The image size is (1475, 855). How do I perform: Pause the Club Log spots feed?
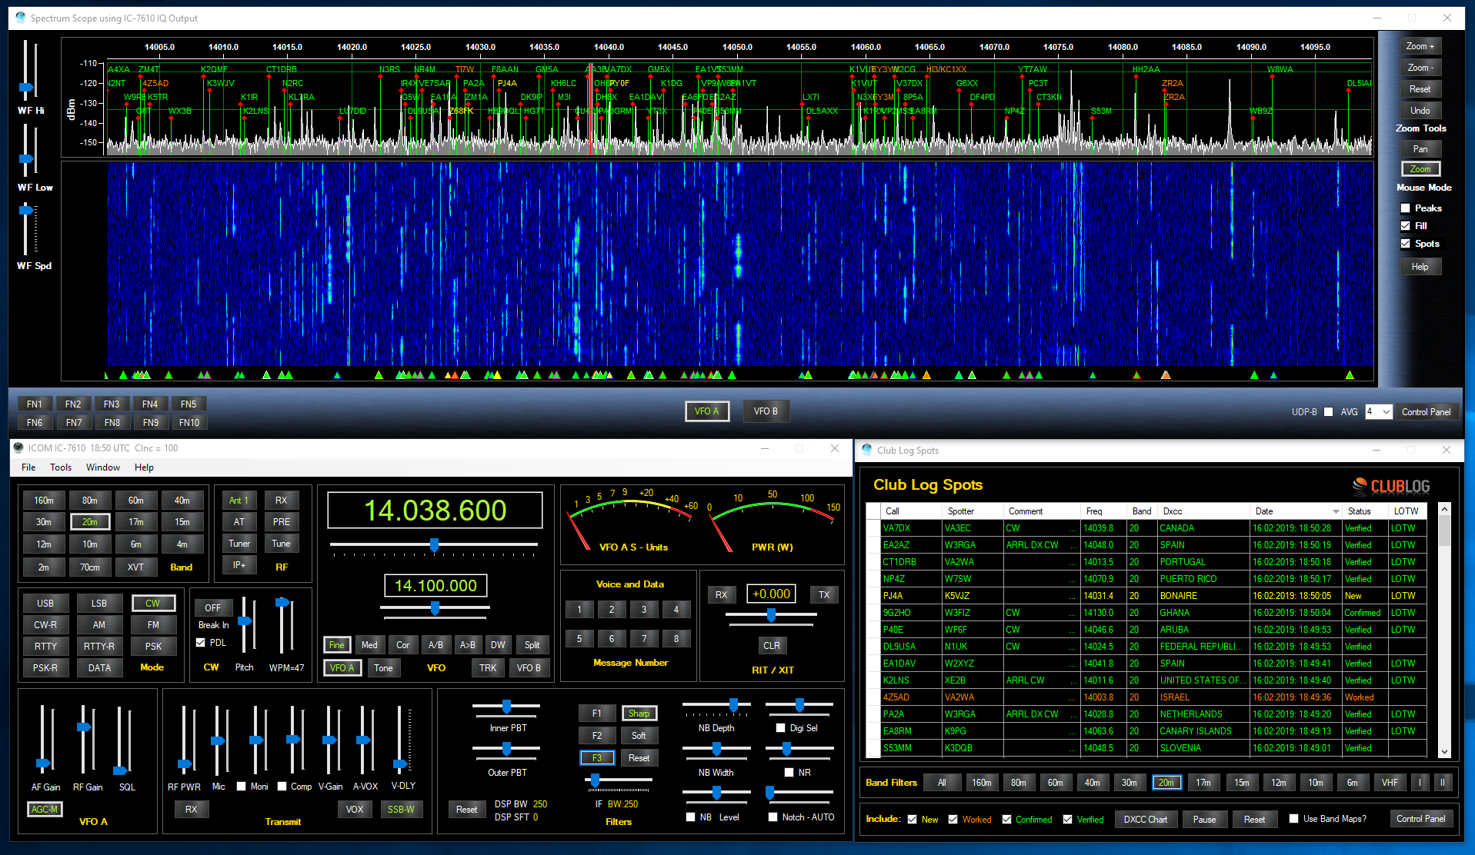pyautogui.click(x=1204, y=820)
